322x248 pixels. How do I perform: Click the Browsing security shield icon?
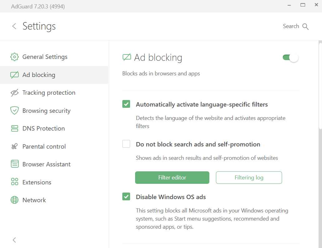coord(14,111)
